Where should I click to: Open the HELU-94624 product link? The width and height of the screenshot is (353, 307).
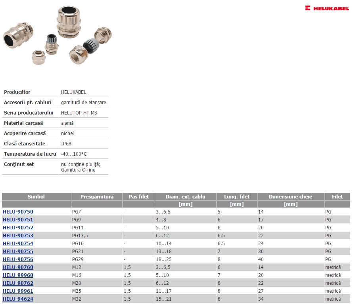point(18,299)
